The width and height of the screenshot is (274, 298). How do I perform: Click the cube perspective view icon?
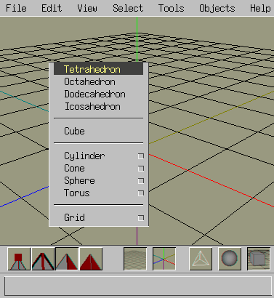[x=259, y=259]
